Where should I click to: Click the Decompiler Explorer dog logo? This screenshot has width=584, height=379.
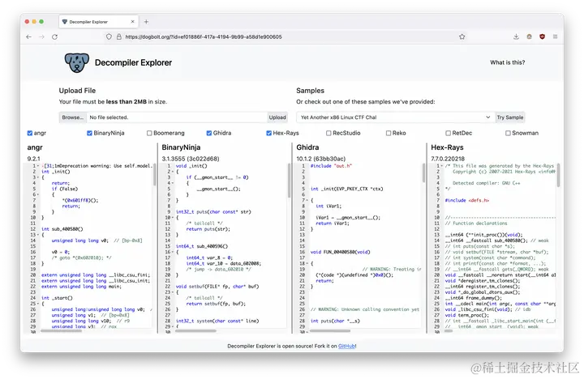tap(77, 62)
